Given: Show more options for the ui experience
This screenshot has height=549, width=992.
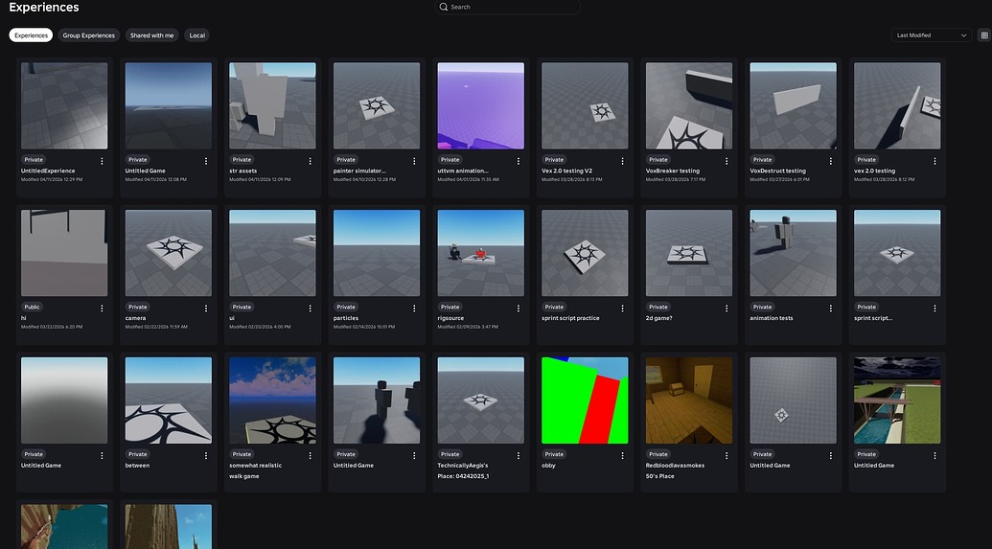Looking at the screenshot, I should tap(310, 309).
